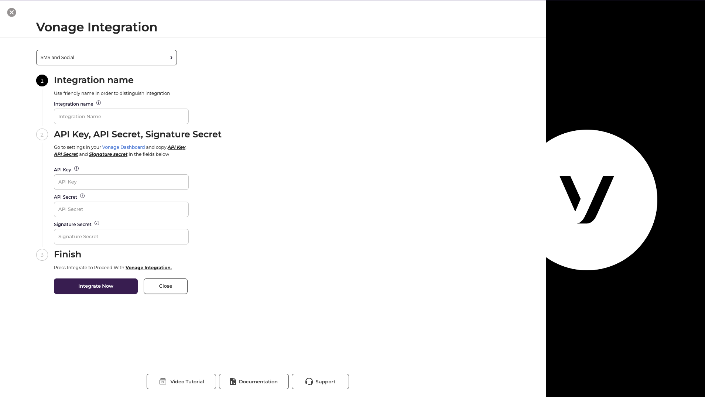705x397 pixels.
Task: Click the Integration name step heading
Action: pos(94,80)
